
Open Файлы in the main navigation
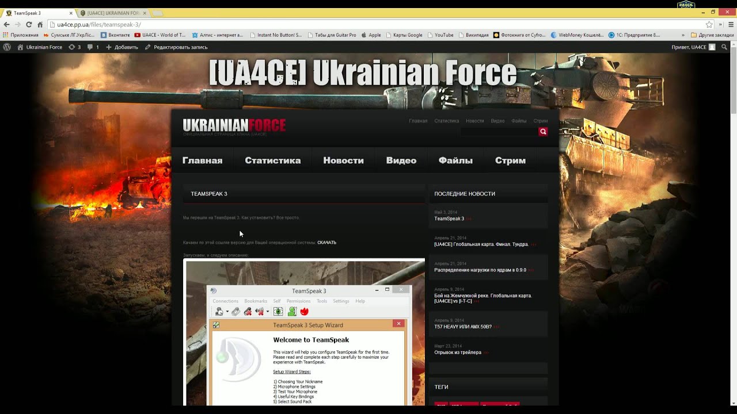tap(455, 160)
